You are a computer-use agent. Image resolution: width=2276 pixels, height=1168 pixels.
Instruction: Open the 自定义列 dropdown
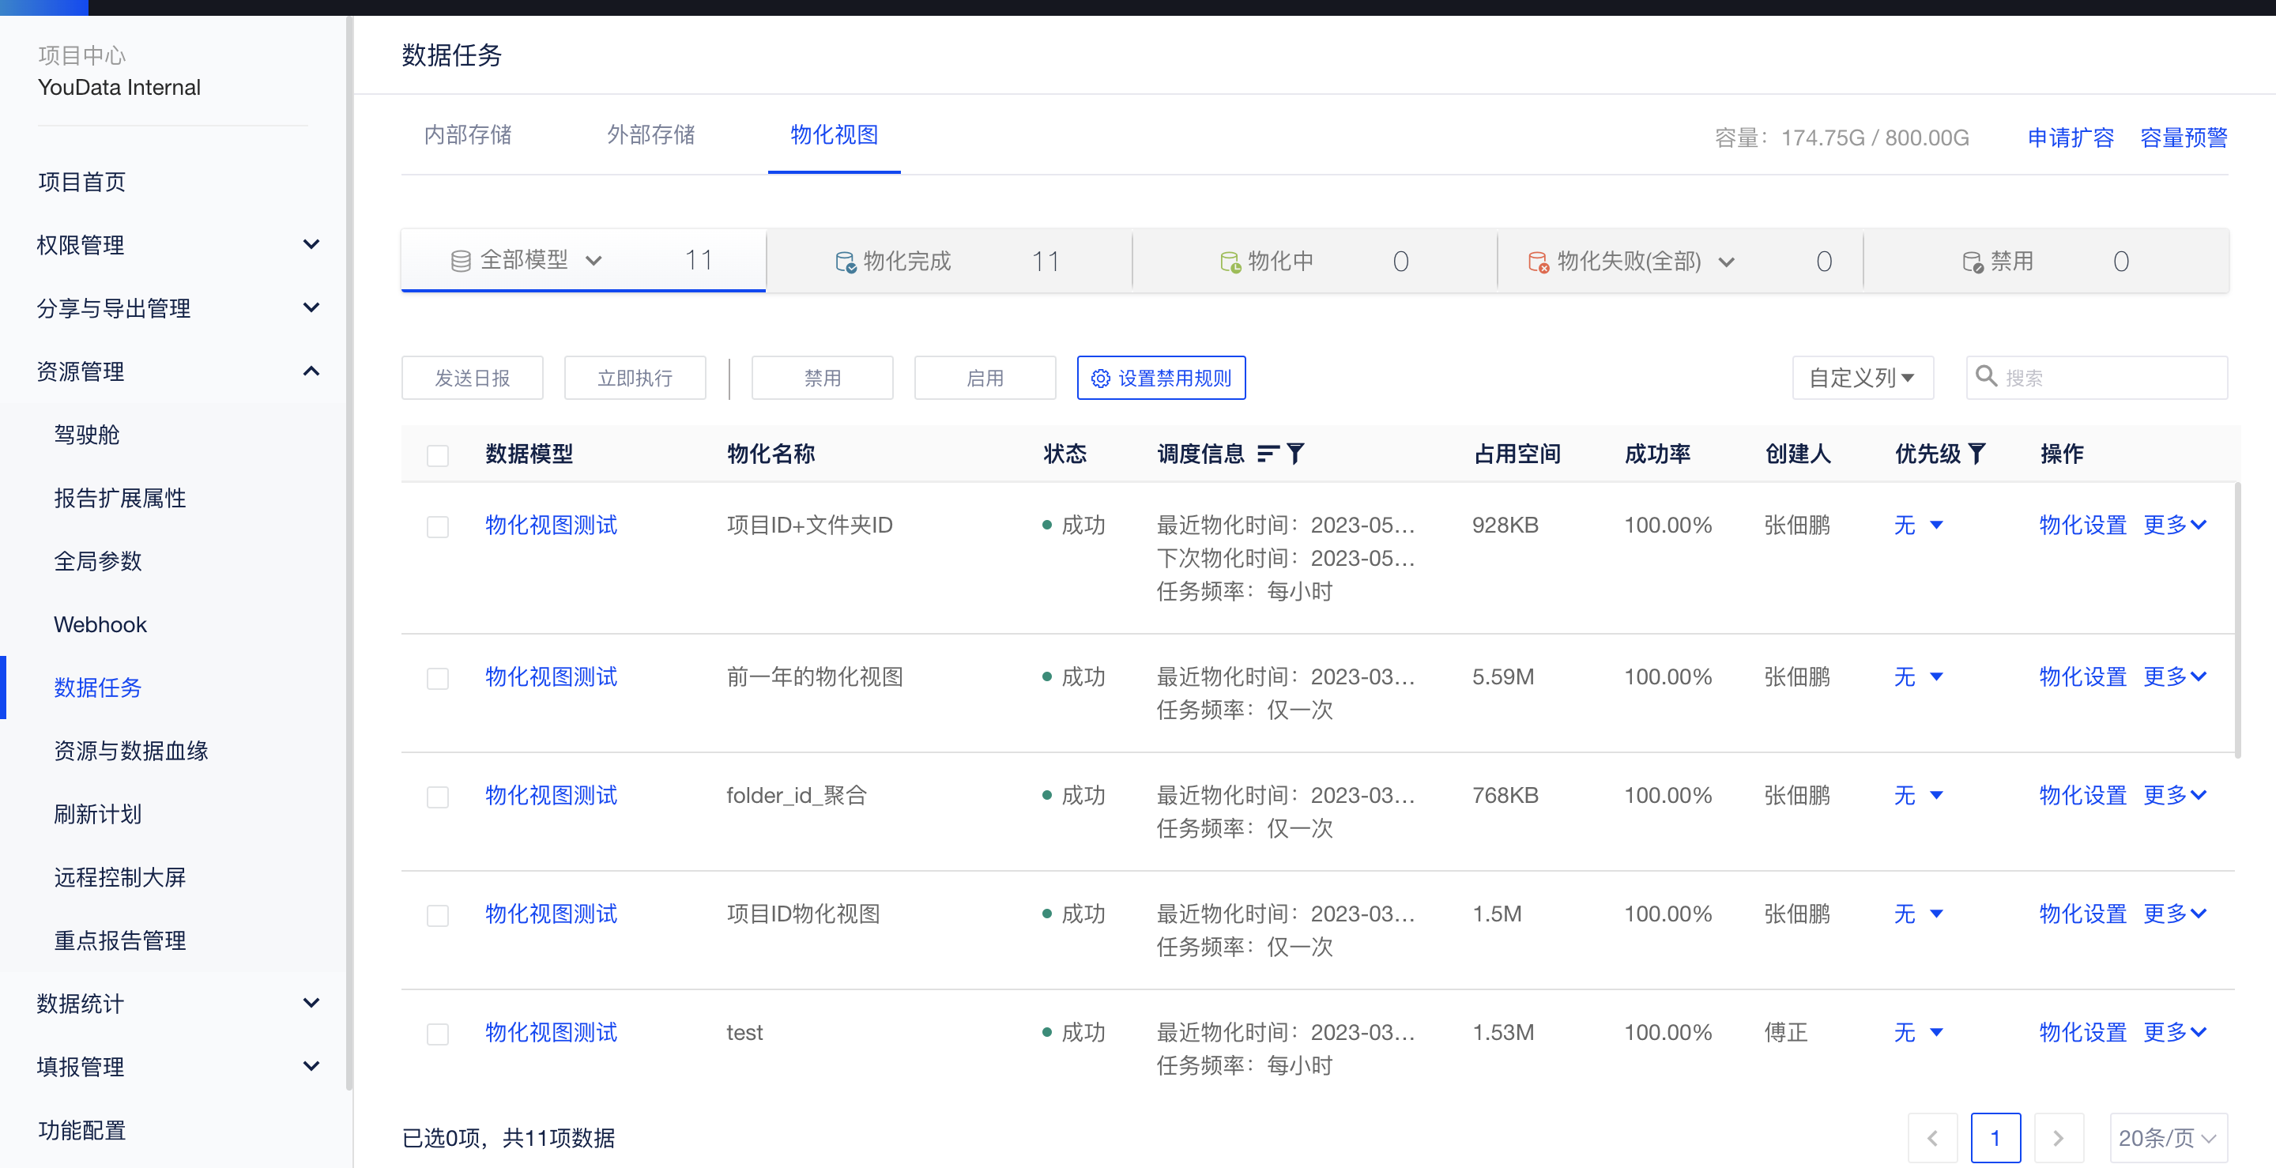1862,379
